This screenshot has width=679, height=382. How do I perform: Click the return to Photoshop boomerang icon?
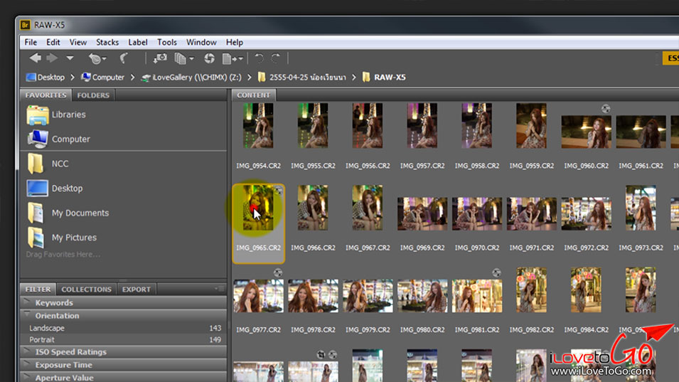(124, 58)
